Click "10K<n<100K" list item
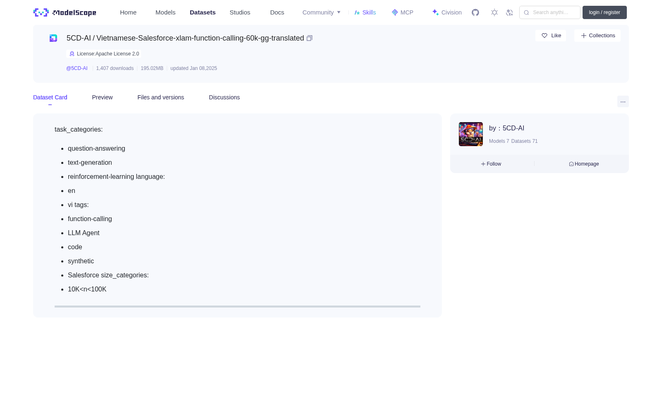The height and width of the screenshot is (414, 662). pyautogui.click(x=87, y=289)
